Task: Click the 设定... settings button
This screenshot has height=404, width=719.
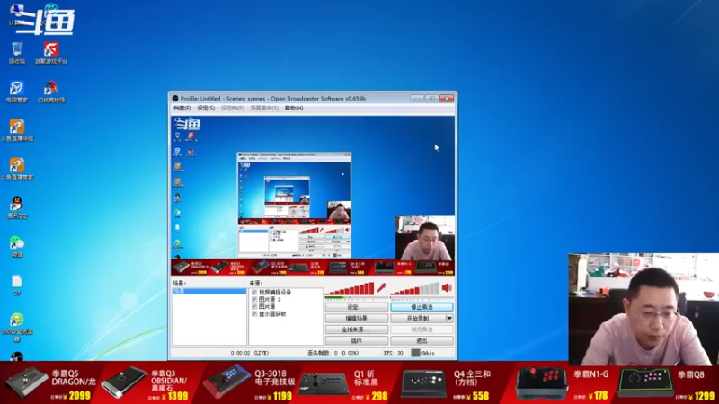Action: (x=356, y=307)
